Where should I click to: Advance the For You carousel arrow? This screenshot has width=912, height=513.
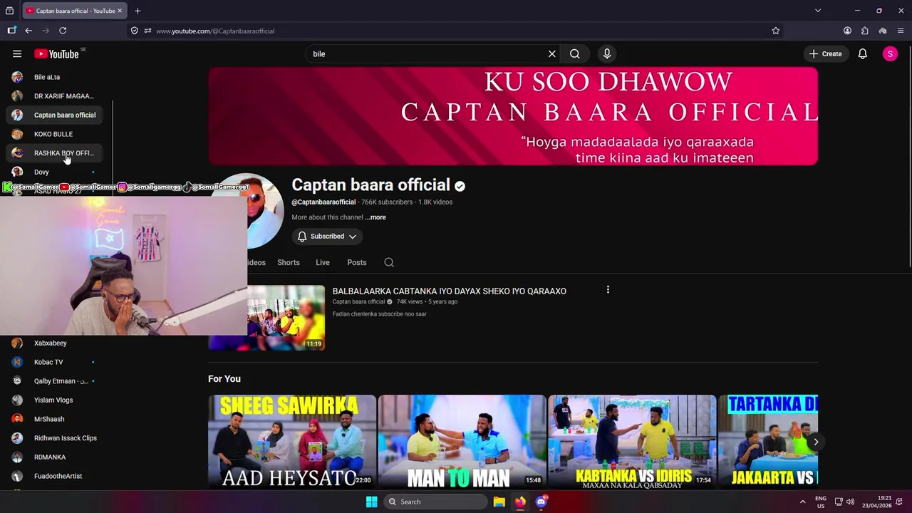[x=816, y=442]
